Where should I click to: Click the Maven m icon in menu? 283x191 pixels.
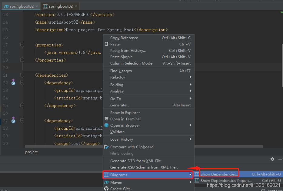tap(106, 182)
